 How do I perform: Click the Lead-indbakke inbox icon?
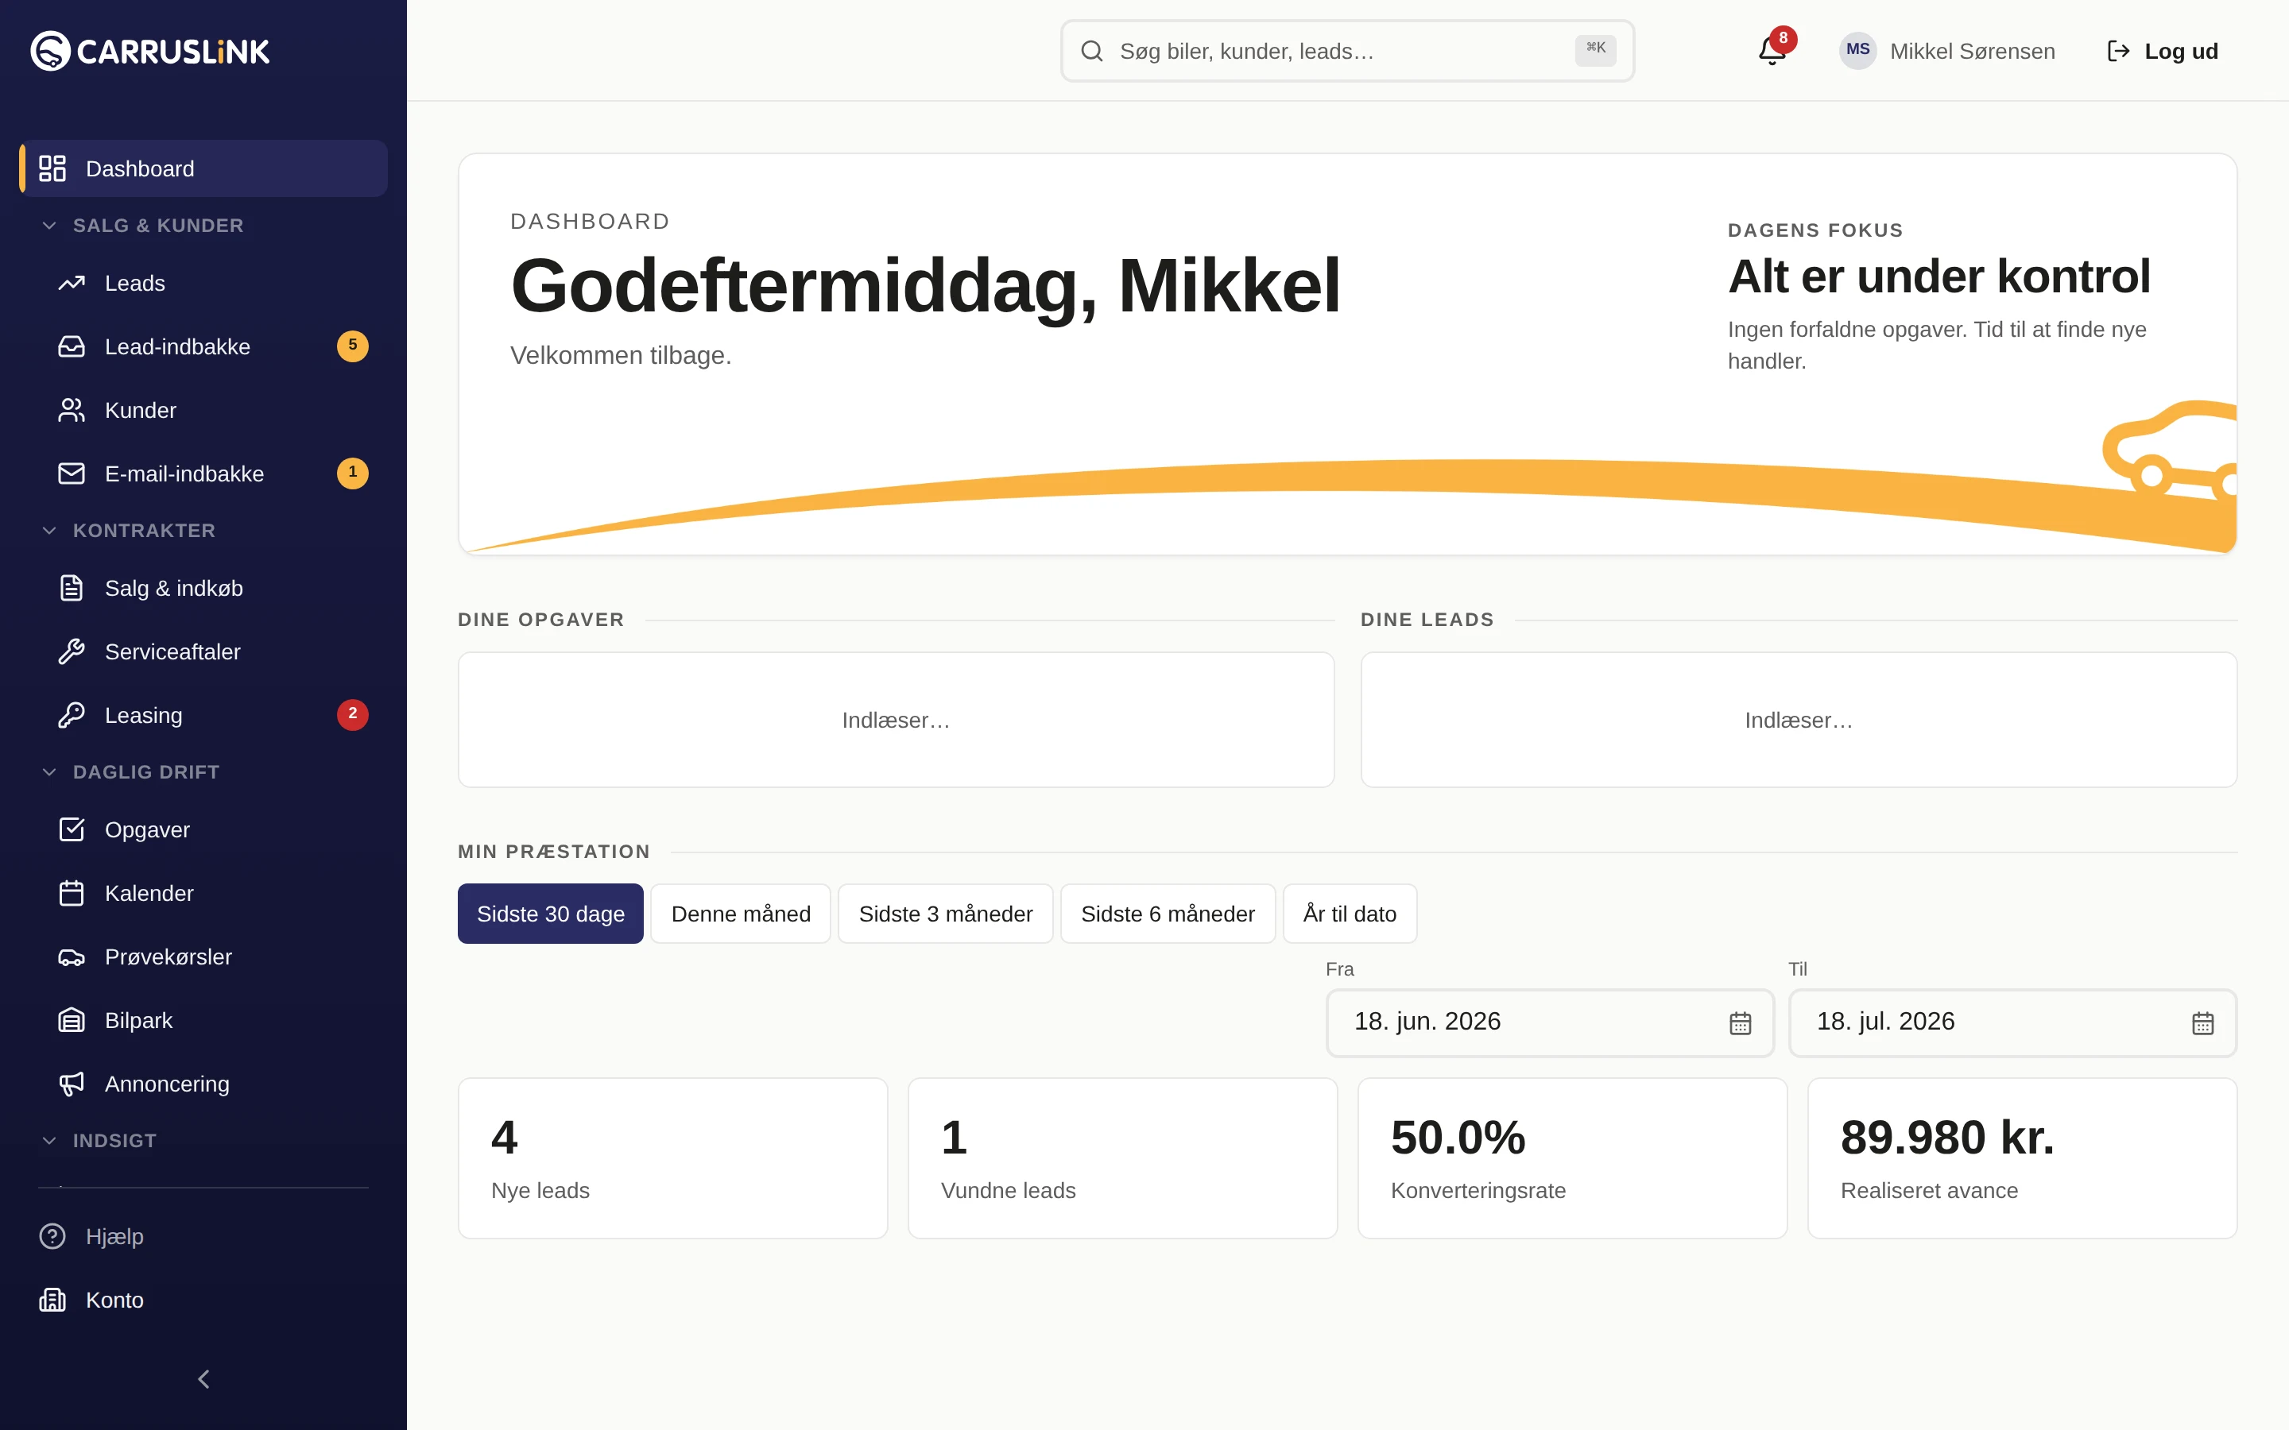72,346
